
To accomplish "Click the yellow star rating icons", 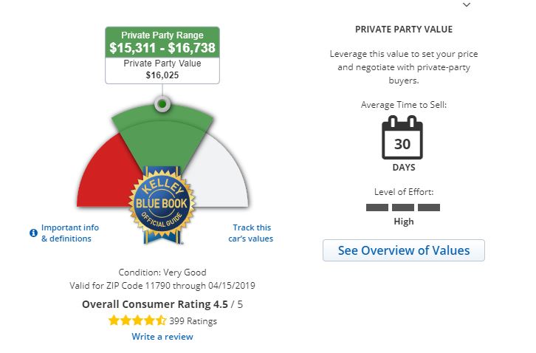I will 137,321.
